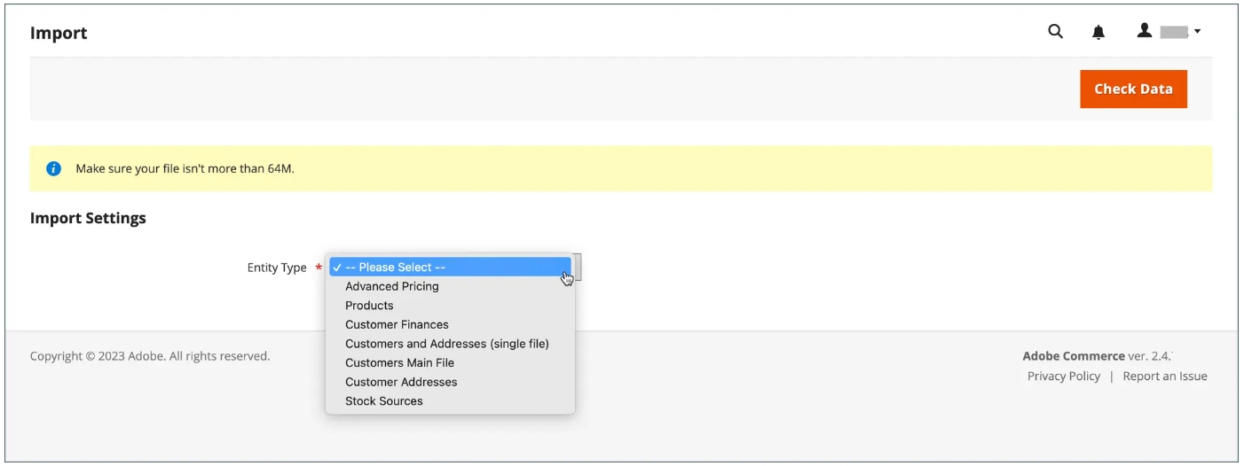Image resolution: width=1244 pixels, height=466 pixels.
Task: Click the Entity Type field label
Action: coord(277,268)
